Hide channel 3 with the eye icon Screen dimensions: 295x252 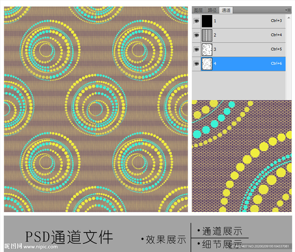tap(196, 49)
